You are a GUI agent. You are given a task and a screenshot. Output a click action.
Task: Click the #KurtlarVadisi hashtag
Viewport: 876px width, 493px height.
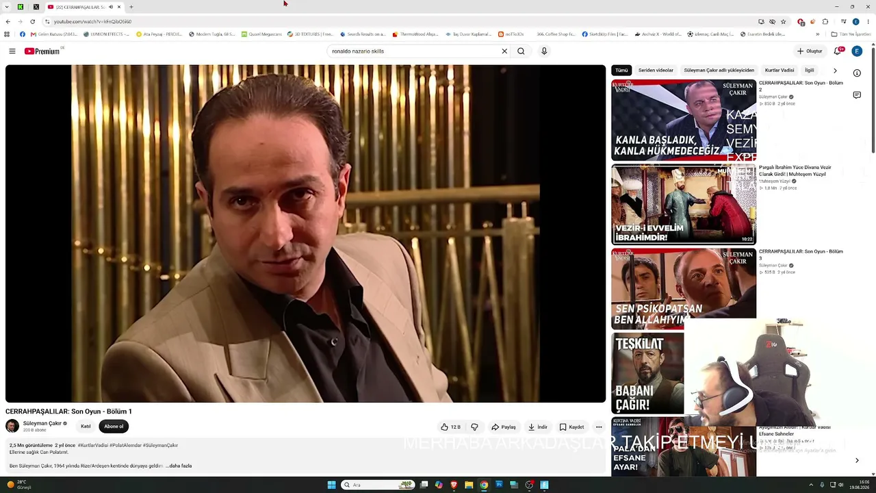92,445
